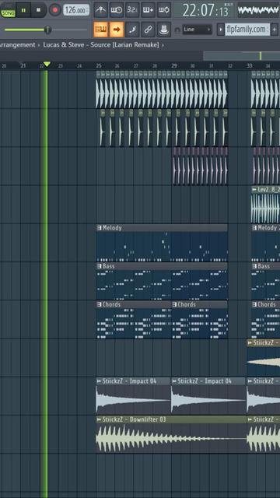Toggle loop recording icon
The height and width of the screenshot is (498, 280).
point(164,10)
